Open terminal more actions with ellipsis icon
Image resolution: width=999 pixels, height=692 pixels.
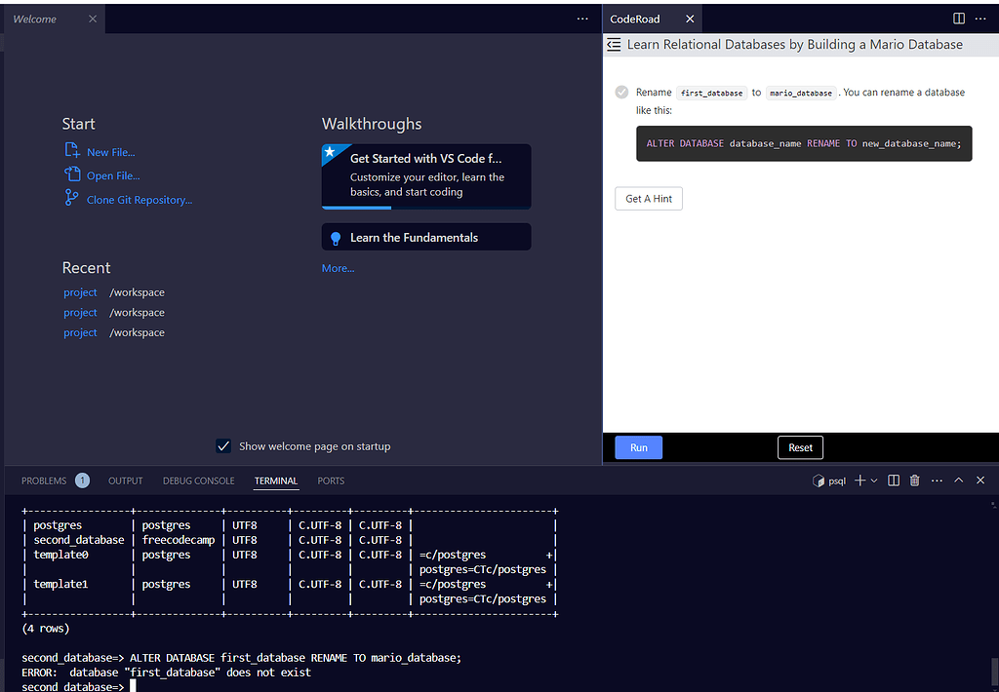click(x=937, y=480)
